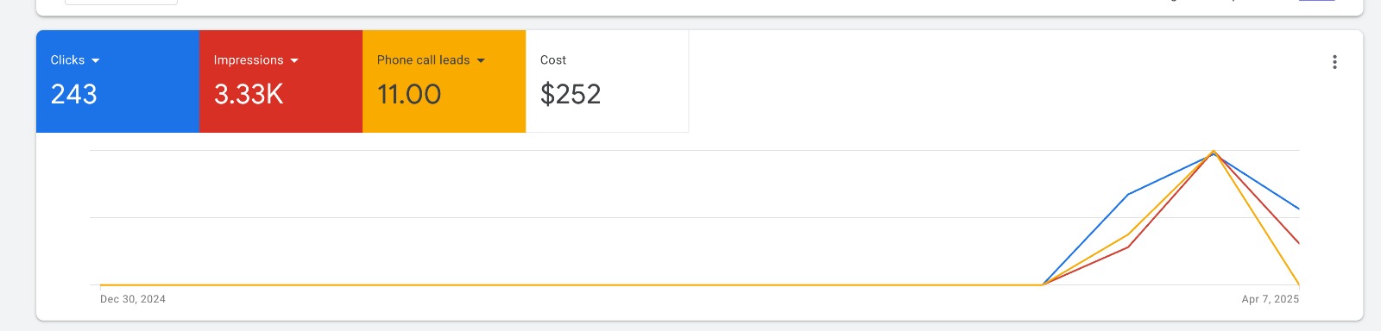This screenshot has height=331, width=1381.
Task: Select the yellow Phone call leads card
Action: coord(444,81)
